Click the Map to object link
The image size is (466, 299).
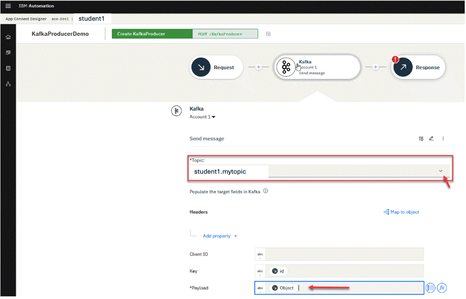tap(401, 212)
